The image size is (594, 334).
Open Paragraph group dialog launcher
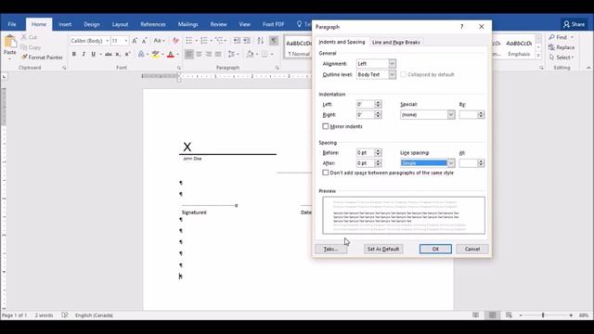click(278, 68)
